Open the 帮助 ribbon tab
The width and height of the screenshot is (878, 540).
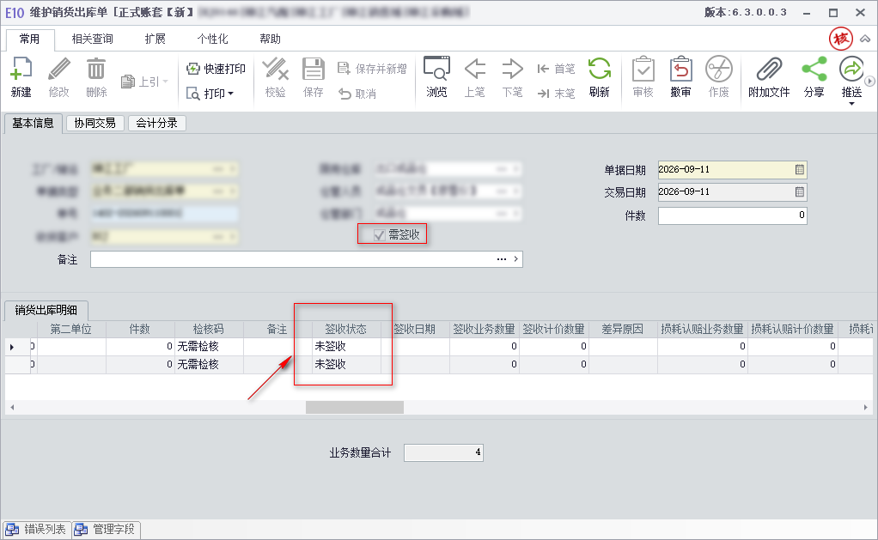270,39
